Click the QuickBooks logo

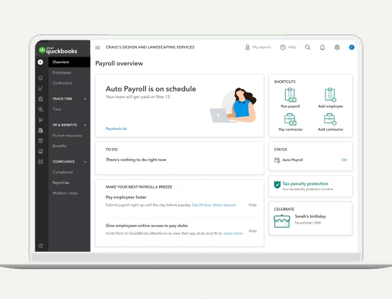(58, 50)
